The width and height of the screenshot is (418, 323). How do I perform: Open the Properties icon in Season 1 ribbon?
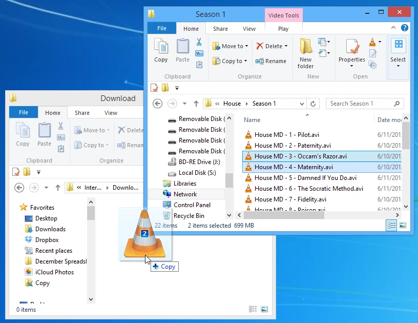click(x=351, y=47)
